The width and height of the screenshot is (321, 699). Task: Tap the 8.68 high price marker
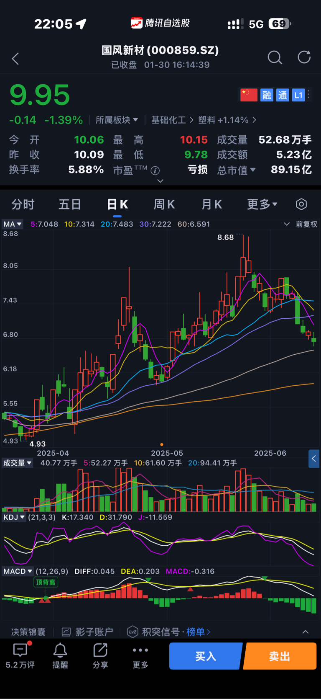(225, 237)
